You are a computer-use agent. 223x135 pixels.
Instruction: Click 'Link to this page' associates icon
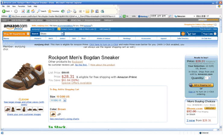[x=10, y=20]
